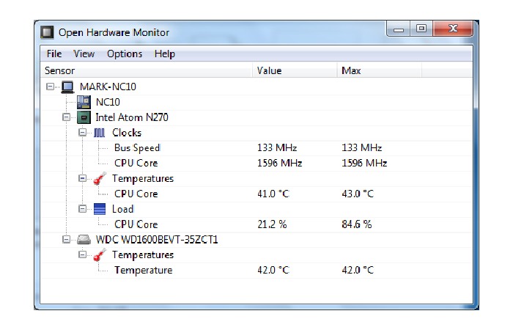This screenshot has height=330, width=513.
Task: Click the 84.6 % max load value
Action: click(x=357, y=224)
